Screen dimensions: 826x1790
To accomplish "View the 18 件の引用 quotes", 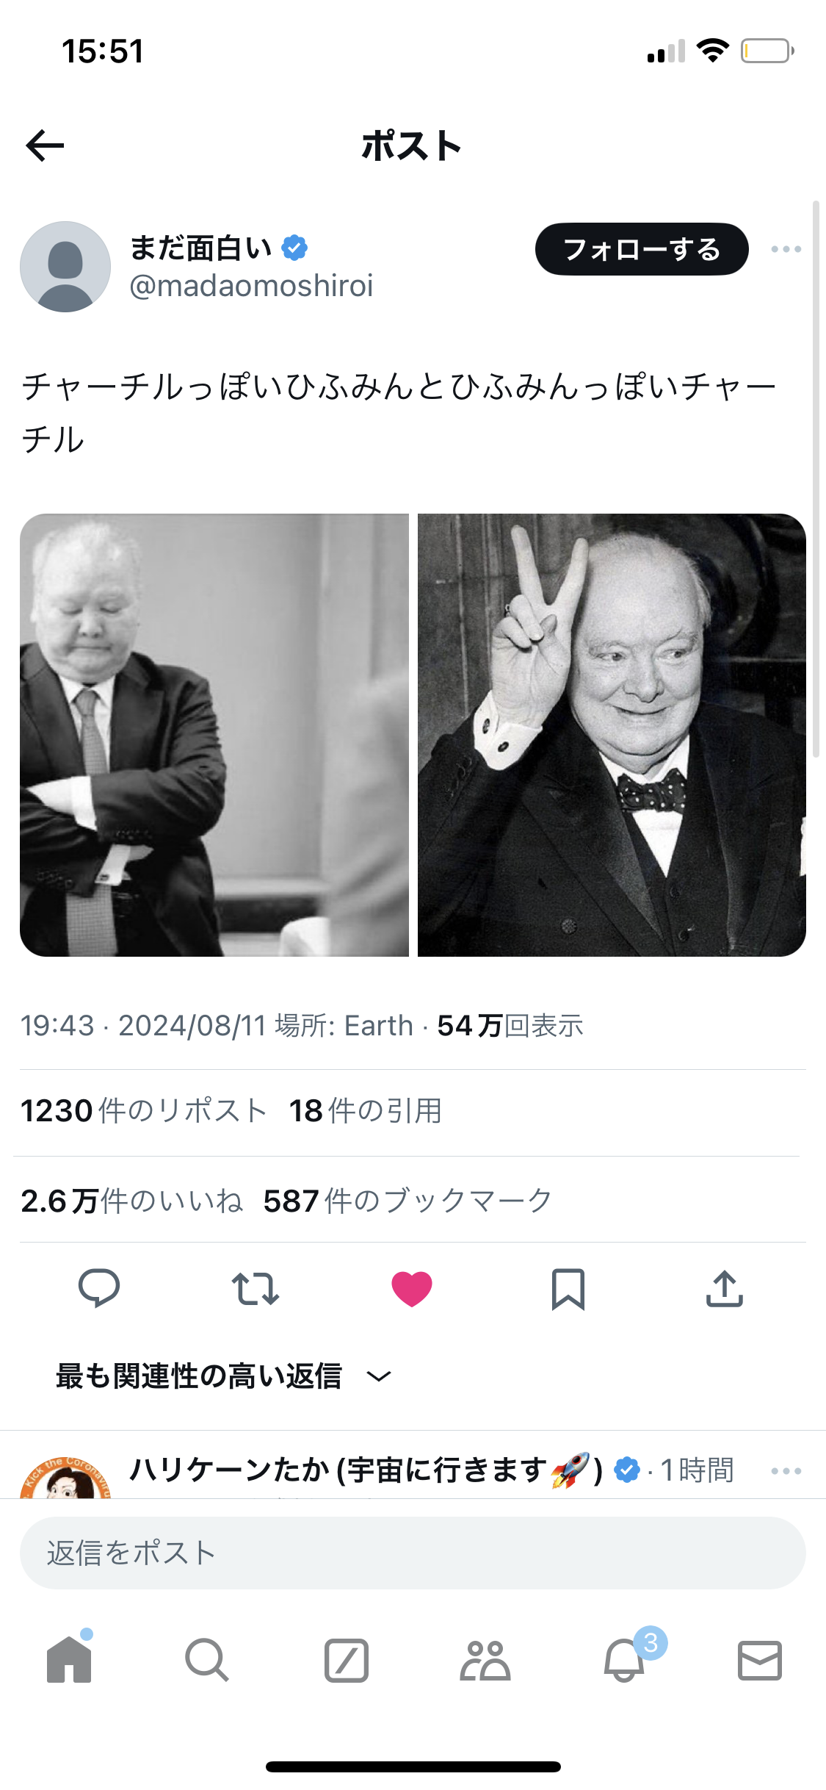I will 366,1110.
